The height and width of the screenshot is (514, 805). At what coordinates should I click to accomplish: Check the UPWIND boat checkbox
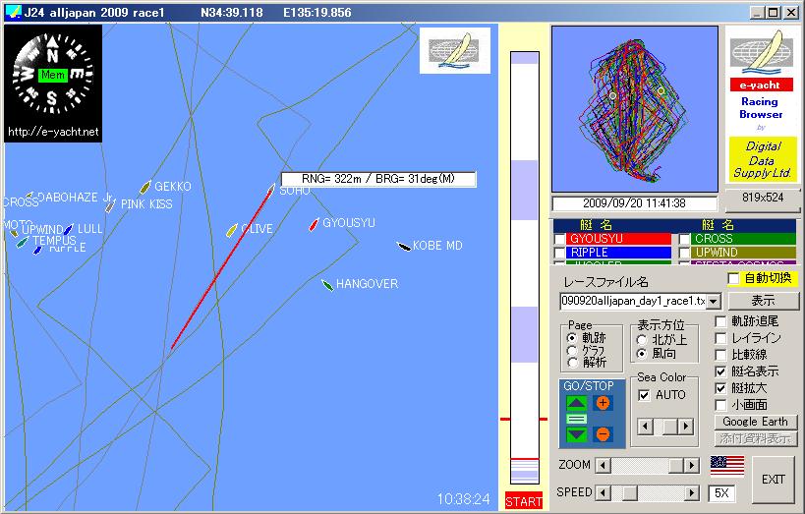tap(684, 254)
